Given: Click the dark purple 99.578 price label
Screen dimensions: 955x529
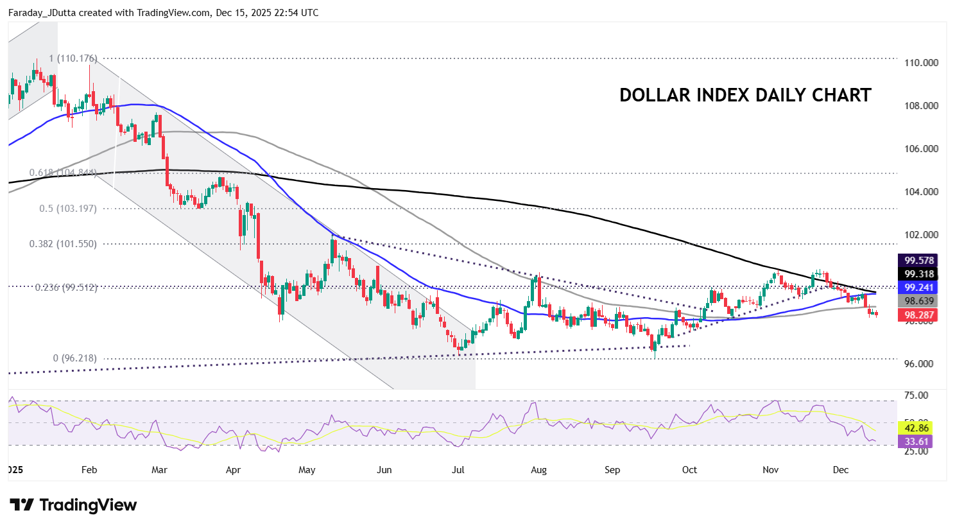Looking at the screenshot, I should pyautogui.click(x=919, y=261).
